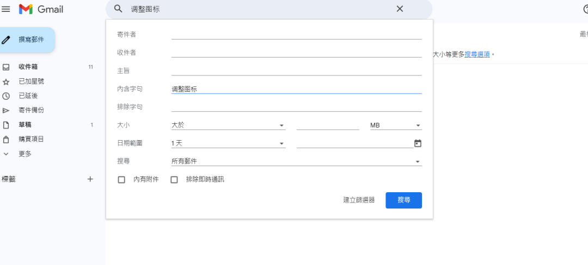Open the 所有郵件 search scope dropdown
The height and width of the screenshot is (265, 588).
[x=297, y=161]
